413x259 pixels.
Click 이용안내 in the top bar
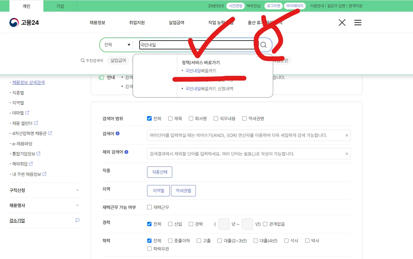tap(317, 6)
